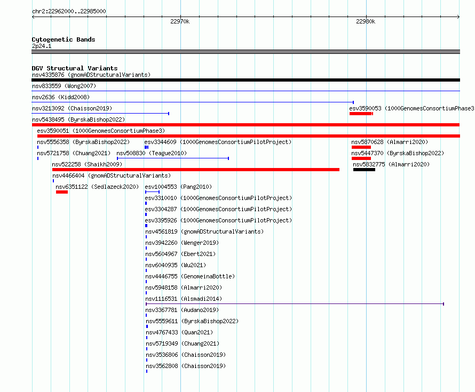The height and width of the screenshot is (392, 475).
Task: Select nsv4767433 (Quan2021) label
Action: click(180, 332)
